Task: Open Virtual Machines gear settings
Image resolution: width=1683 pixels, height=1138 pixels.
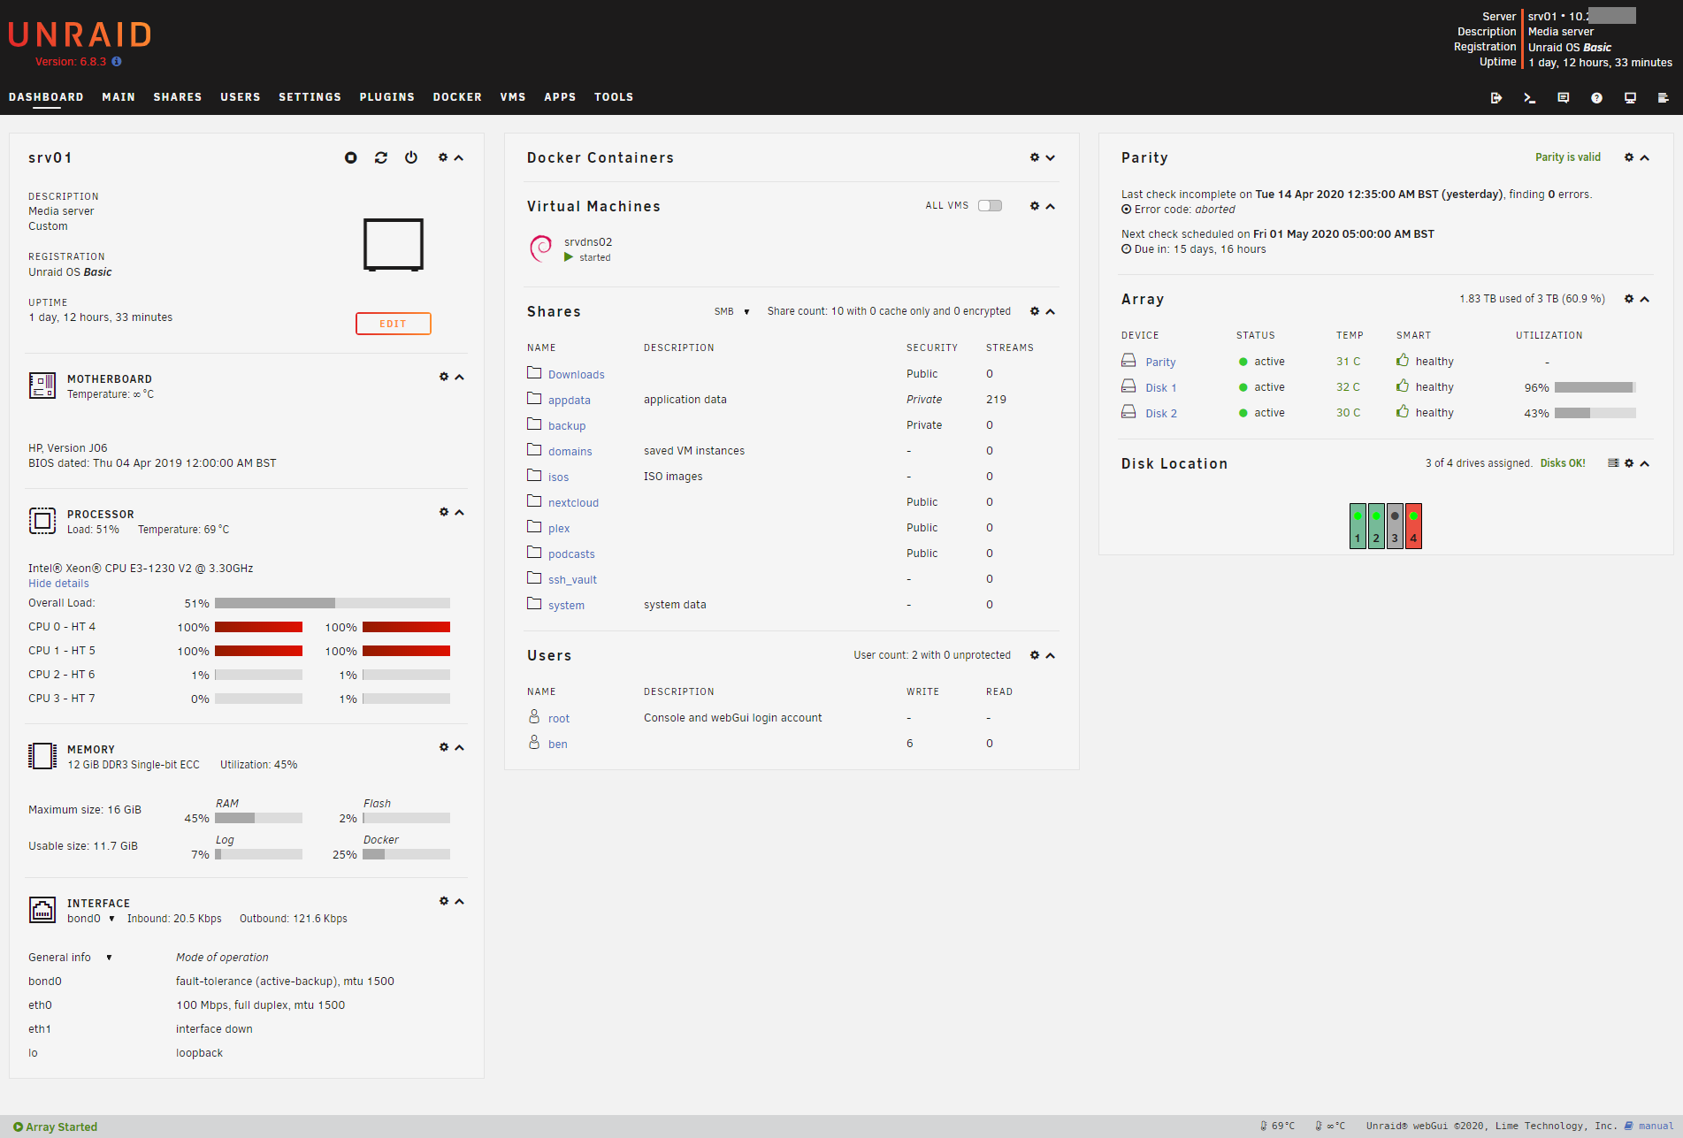Action: point(1035,206)
